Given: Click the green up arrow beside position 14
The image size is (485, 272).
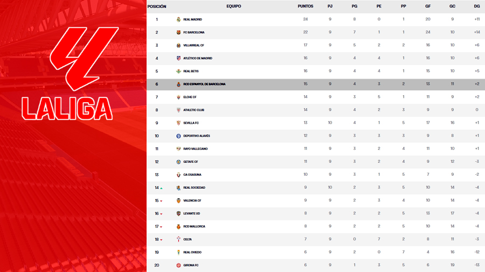Looking at the screenshot, I should pyautogui.click(x=161, y=188).
